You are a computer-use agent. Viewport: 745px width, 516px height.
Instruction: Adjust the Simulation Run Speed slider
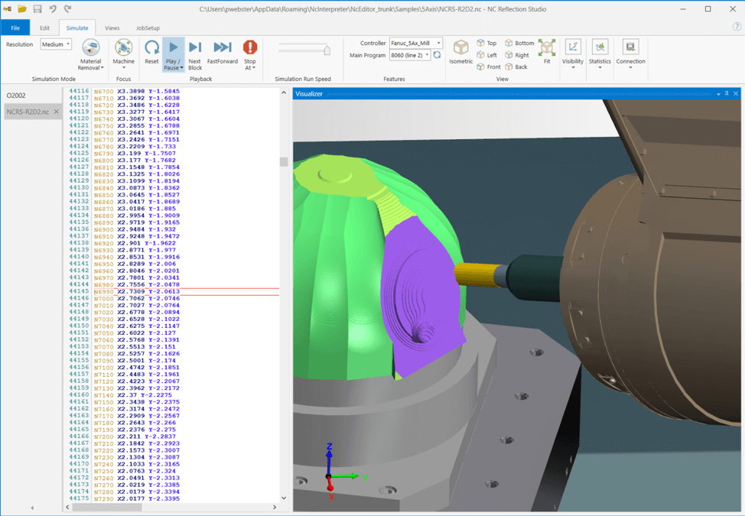point(327,50)
